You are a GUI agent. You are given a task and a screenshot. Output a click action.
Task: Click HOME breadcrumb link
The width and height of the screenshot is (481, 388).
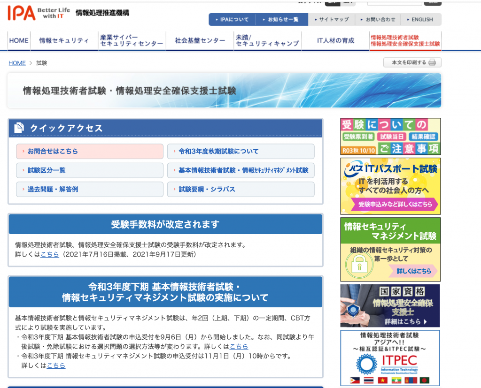point(17,63)
